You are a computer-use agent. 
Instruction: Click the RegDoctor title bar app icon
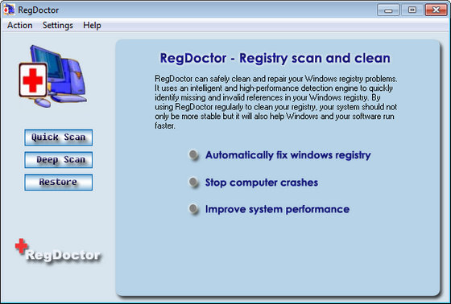coord(9,10)
